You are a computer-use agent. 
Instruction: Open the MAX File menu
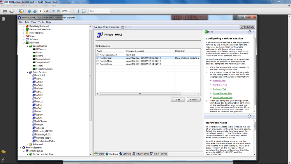tap(21, 22)
